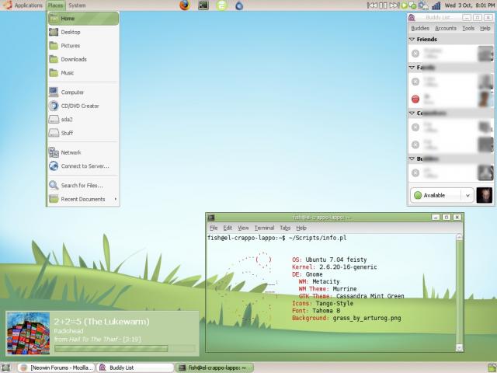Open Edit menu in terminal

(x=228, y=228)
